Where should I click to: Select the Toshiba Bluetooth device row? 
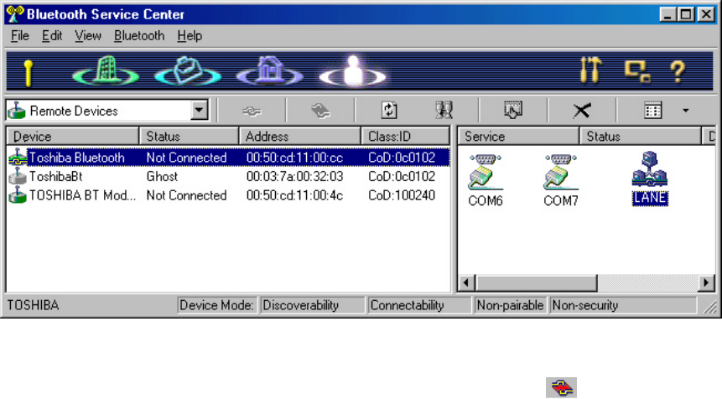229,158
